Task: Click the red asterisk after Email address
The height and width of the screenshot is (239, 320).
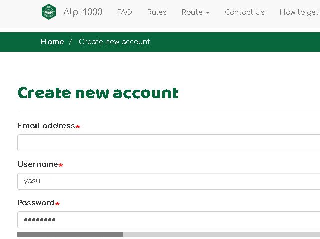Action: pyautogui.click(x=78, y=127)
